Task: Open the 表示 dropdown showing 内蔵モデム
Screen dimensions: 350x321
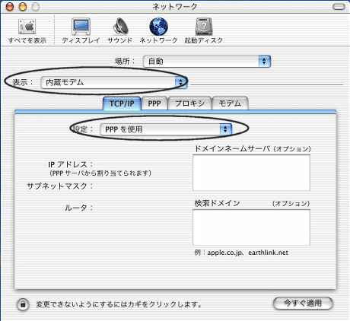Action: point(114,82)
